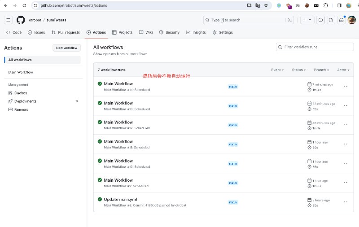Viewport: 359px width, 227px height.
Task: Open the three-dot menu for Main Workflow #12
Action: [346, 125]
